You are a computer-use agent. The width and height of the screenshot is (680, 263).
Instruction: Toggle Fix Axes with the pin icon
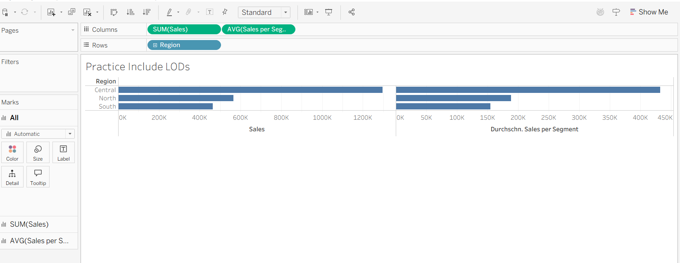225,12
